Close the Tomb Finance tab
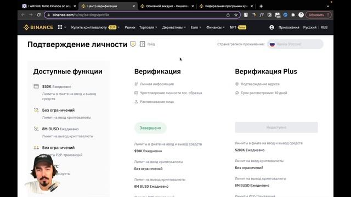Screen dimensions: 351x197 [x=75, y=6]
